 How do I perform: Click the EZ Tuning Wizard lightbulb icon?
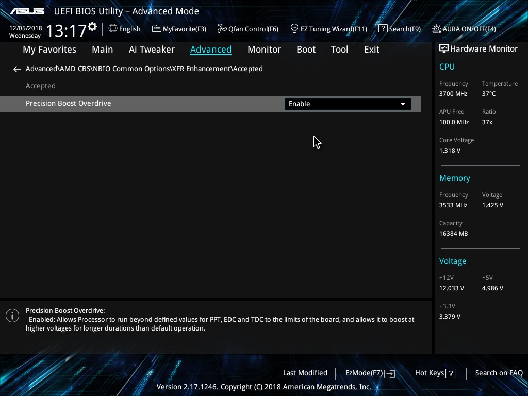pyautogui.click(x=294, y=29)
